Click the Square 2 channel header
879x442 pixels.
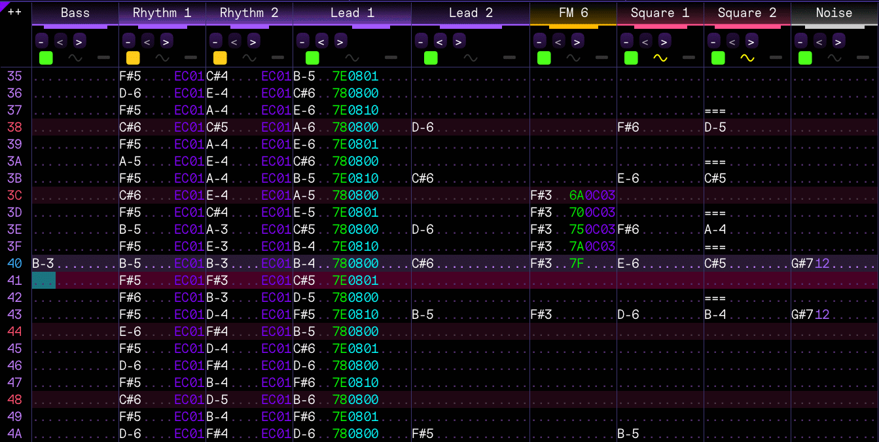pos(747,12)
